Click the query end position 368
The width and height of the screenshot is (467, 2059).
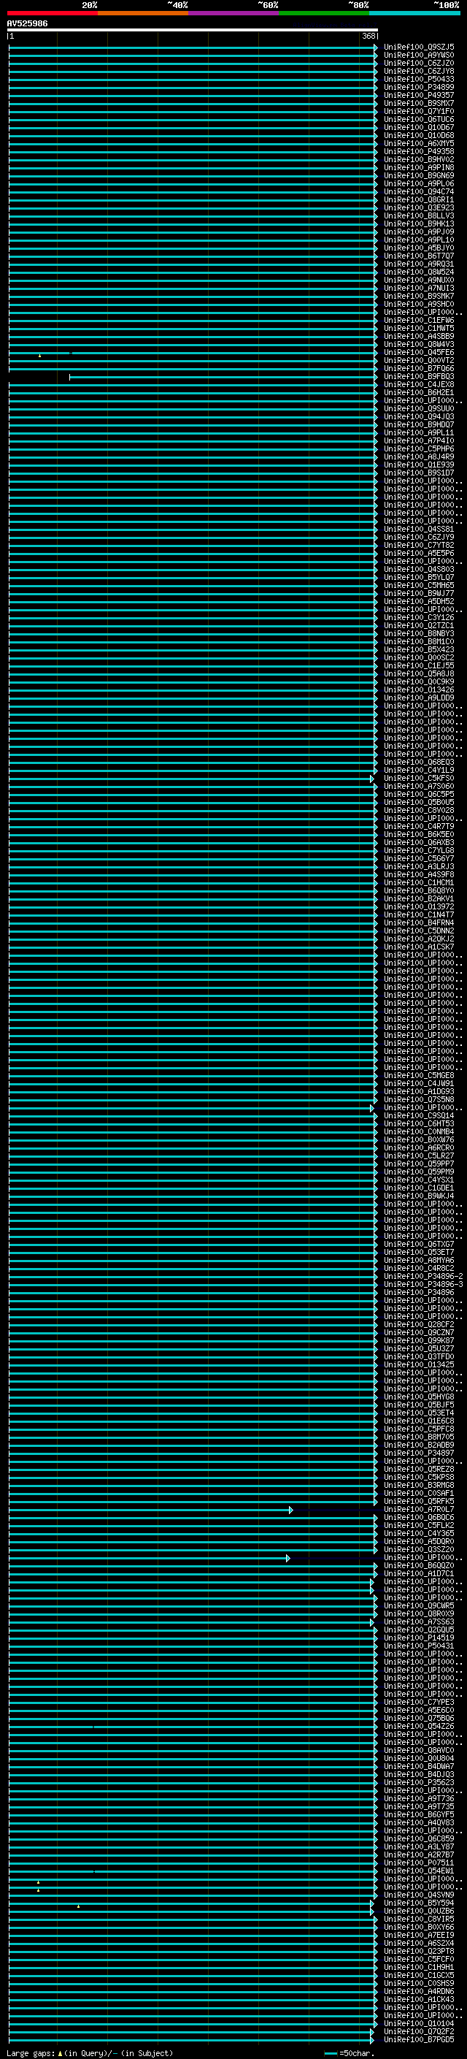368,36
